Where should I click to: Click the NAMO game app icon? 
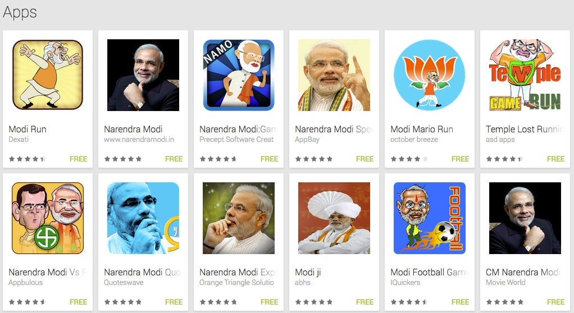(x=239, y=75)
